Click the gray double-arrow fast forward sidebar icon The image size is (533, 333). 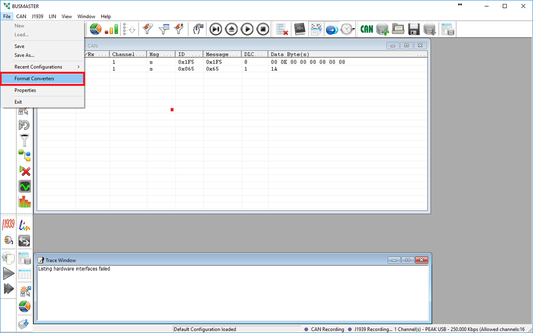[8, 289]
